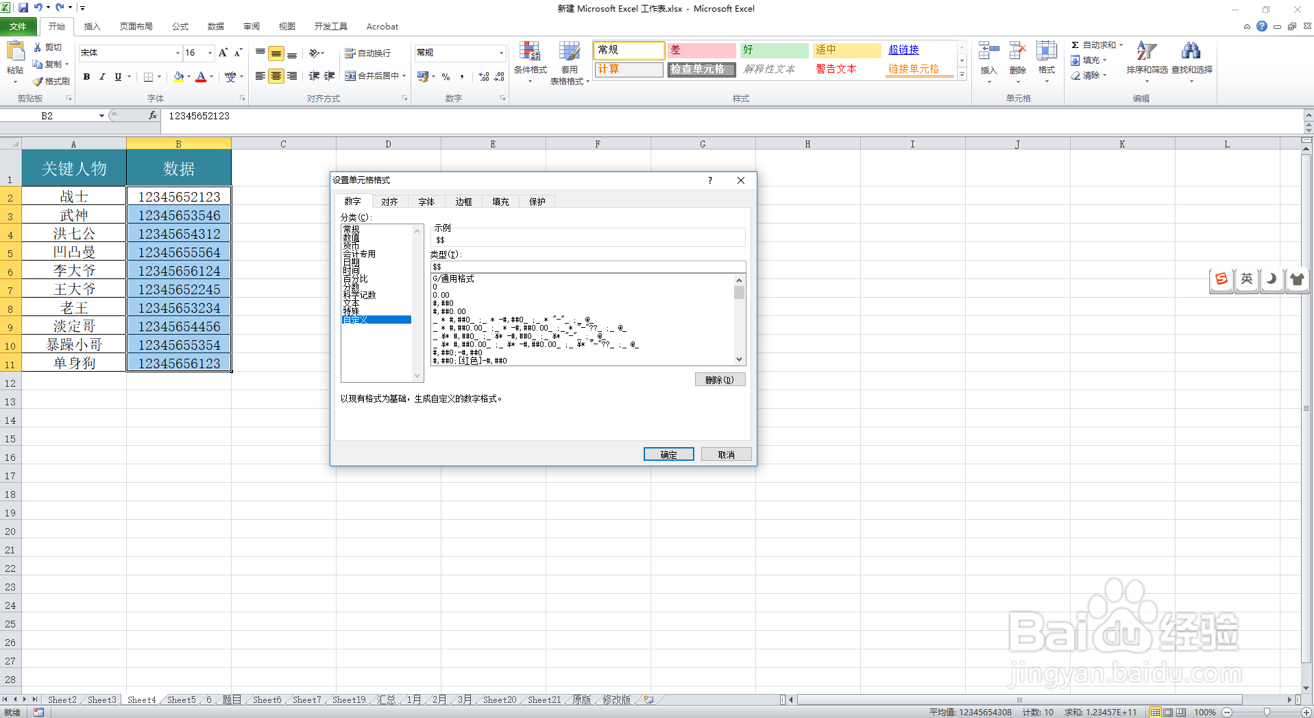This screenshot has height=718, width=1314.
Task: Select 0.00 in the format type list
Action: pyautogui.click(x=441, y=295)
